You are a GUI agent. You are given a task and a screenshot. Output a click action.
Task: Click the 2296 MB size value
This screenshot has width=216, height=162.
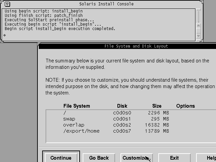(x=159, y=113)
